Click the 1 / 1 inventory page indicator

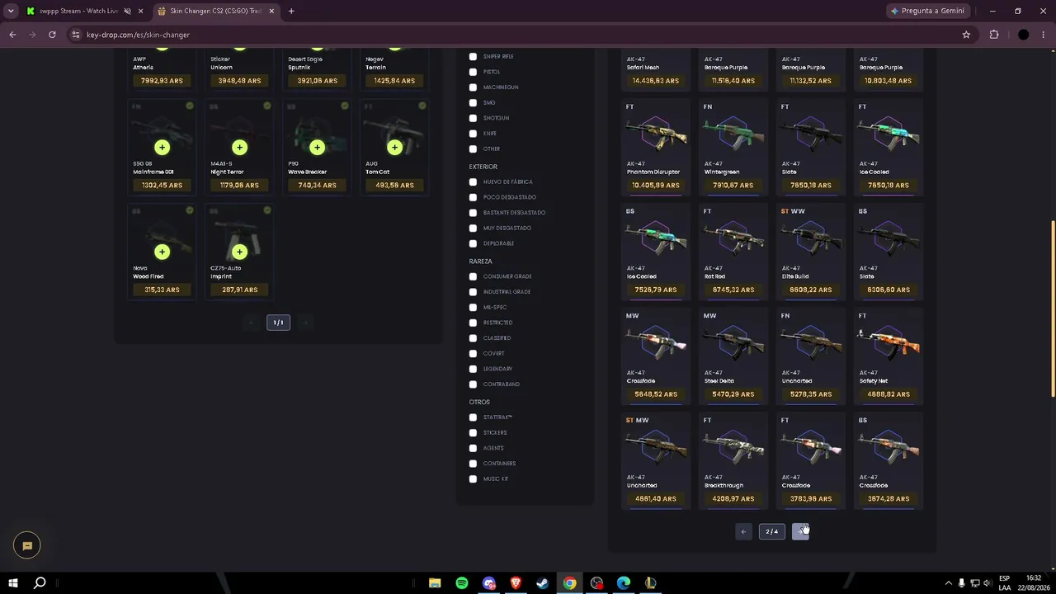278,323
